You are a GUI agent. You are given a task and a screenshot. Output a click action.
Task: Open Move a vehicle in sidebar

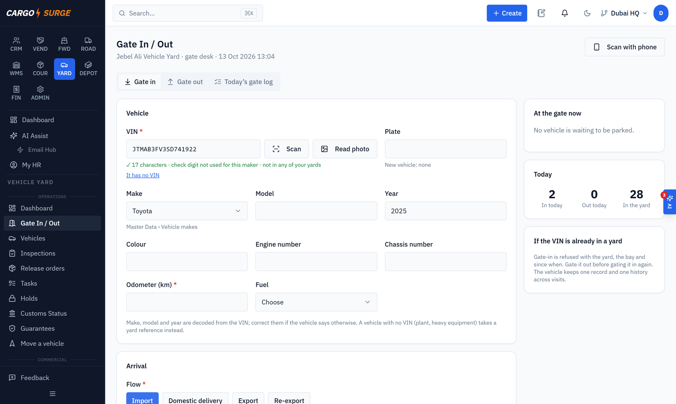tap(52, 343)
